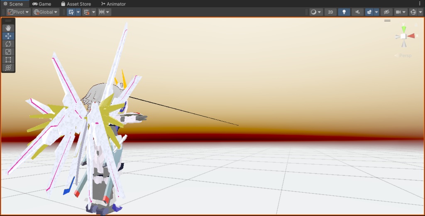Switch to the Animator tab
The height and width of the screenshot is (216, 425).
(x=113, y=4)
